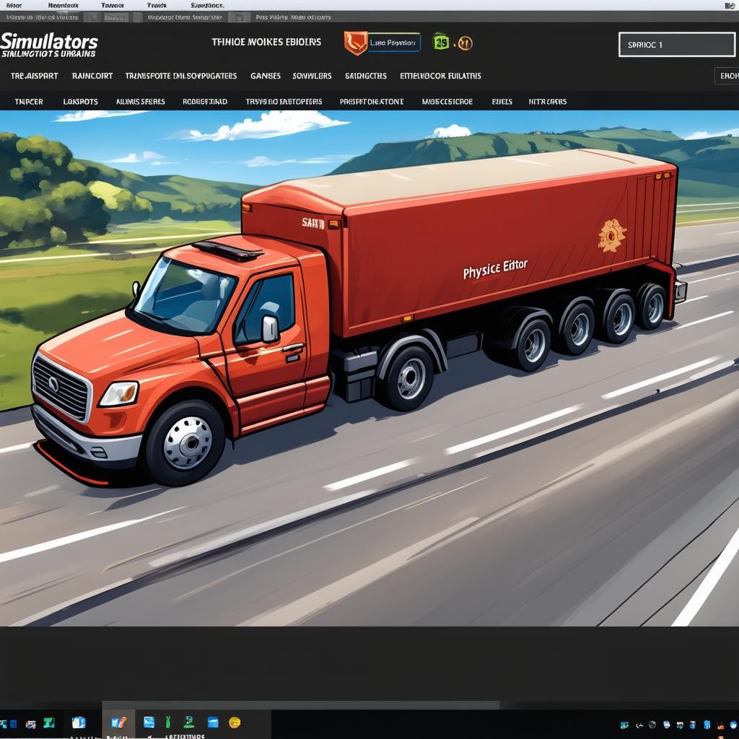This screenshot has width=739, height=739.
Task: Open the RAINCOIRT navigation menu item
Action: click(92, 76)
